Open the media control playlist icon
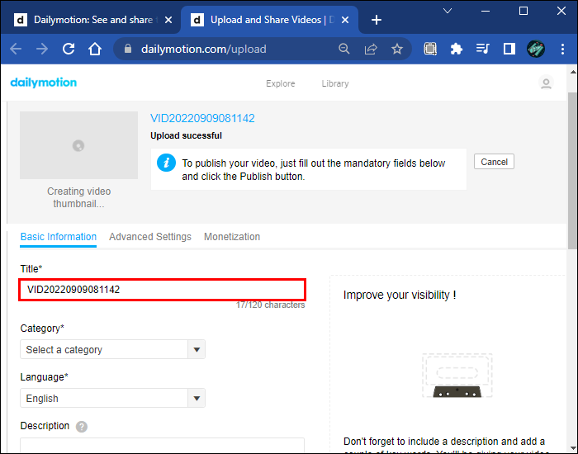This screenshot has height=454, width=578. pyautogui.click(x=482, y=49)
